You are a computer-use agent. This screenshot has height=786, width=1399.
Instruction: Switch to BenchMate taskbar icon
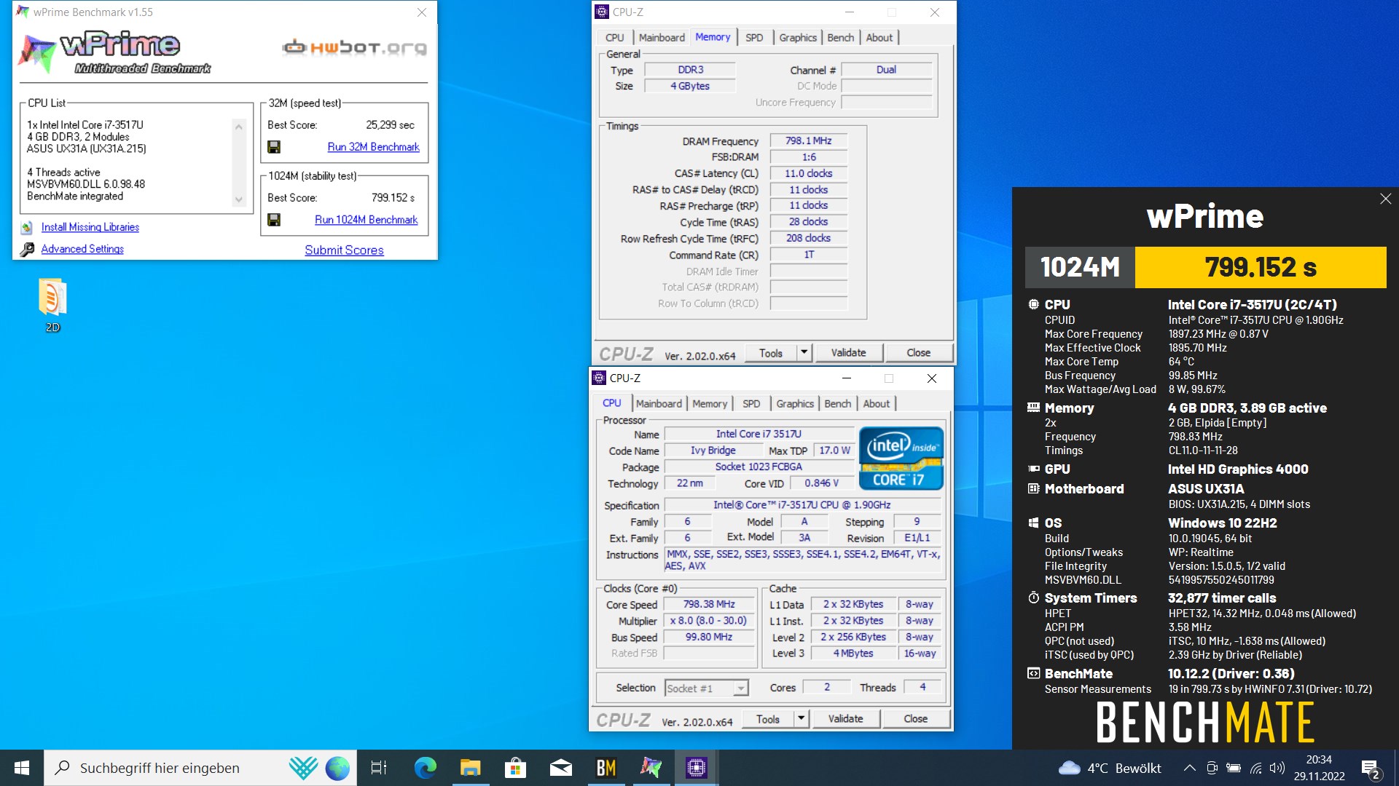click(x=606, y=768)
